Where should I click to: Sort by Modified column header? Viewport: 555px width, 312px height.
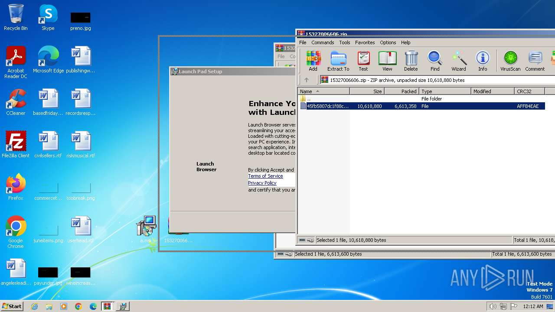(x=493, y=91)
